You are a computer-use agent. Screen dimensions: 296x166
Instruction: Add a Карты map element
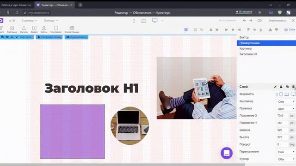44,30
